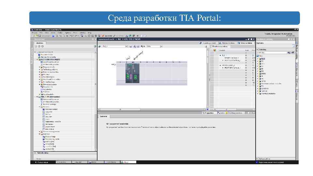Collapse the PLC_1 CPU 315-2 PN/DP node
313x176 pixels.
click(x=37, y=59)
